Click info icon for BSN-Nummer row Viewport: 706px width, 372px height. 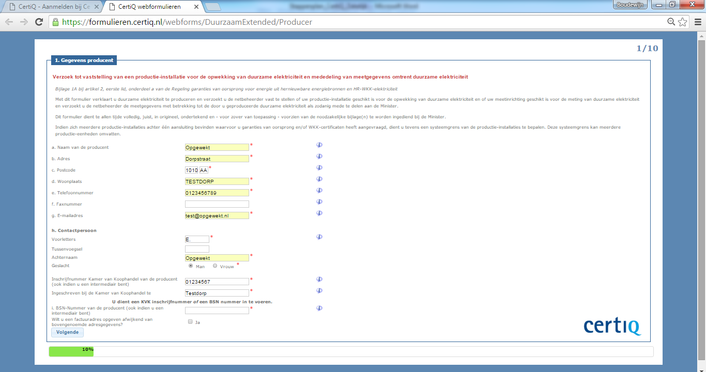coord(319,308)
